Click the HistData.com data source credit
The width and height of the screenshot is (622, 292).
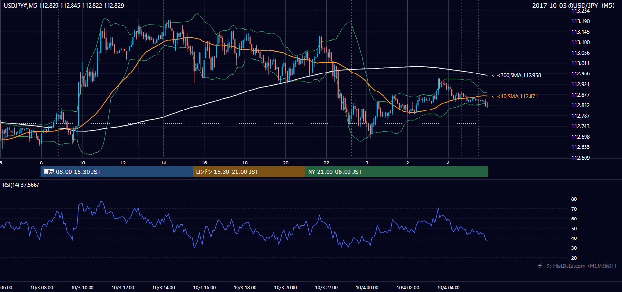point(577,266)
